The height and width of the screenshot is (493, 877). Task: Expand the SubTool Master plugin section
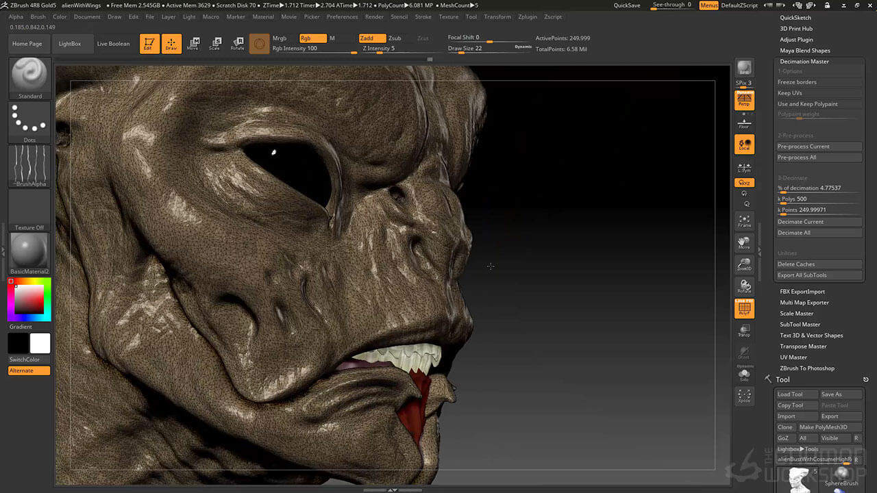800,325
